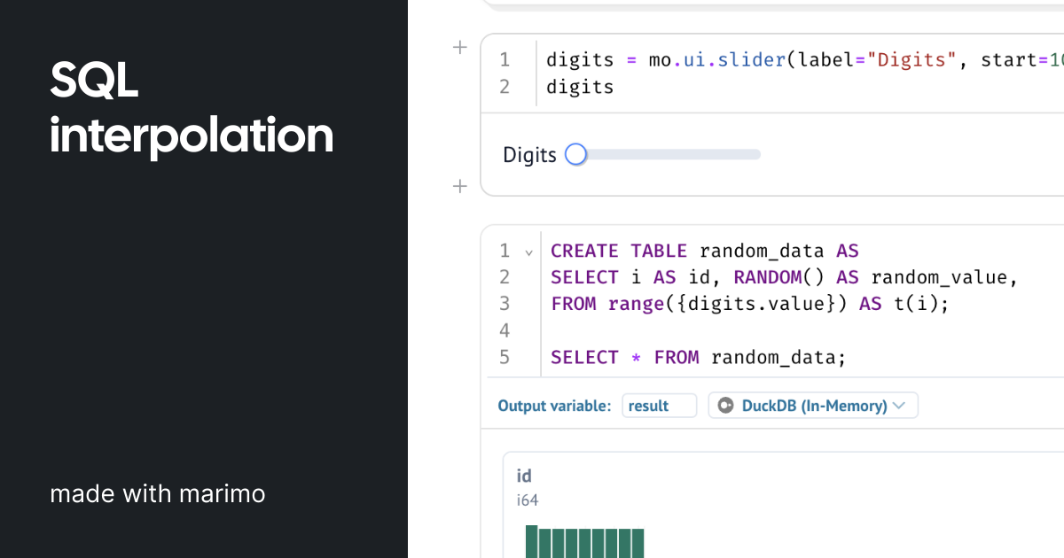Click the 'digits' line 2 code

point(580,86)
